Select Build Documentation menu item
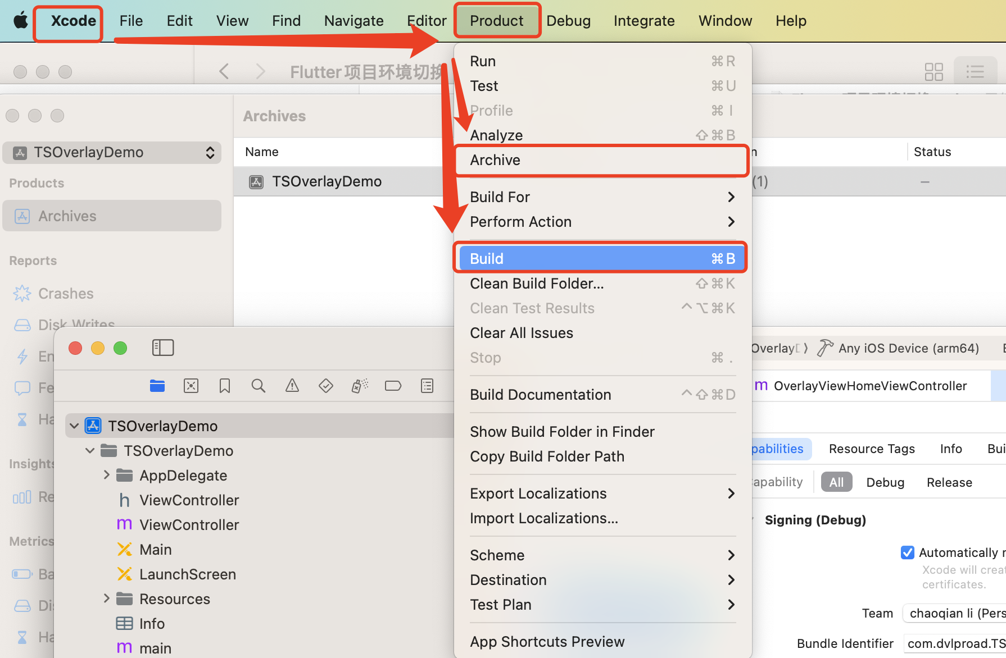1006x658 pixels. [x=602, y=395]
